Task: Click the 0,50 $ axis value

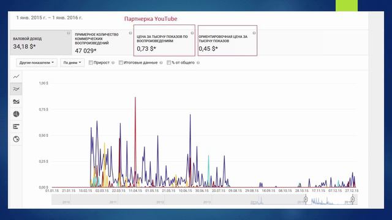Action: 43,136
